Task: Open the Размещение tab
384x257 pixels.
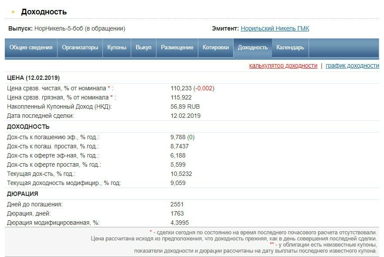Action: click(x=177, y=48)
